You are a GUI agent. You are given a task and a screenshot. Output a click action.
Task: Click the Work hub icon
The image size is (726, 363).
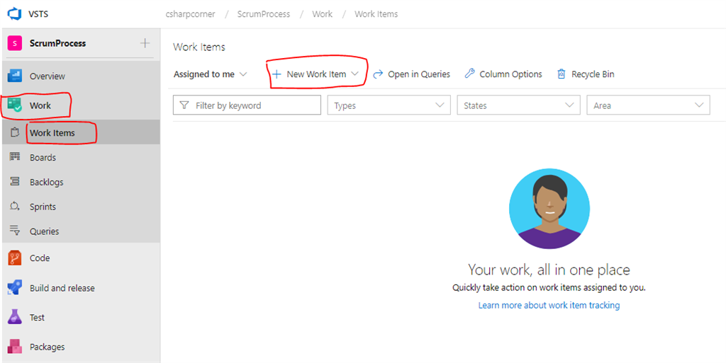pyautogui.click(x=15, y=105)
